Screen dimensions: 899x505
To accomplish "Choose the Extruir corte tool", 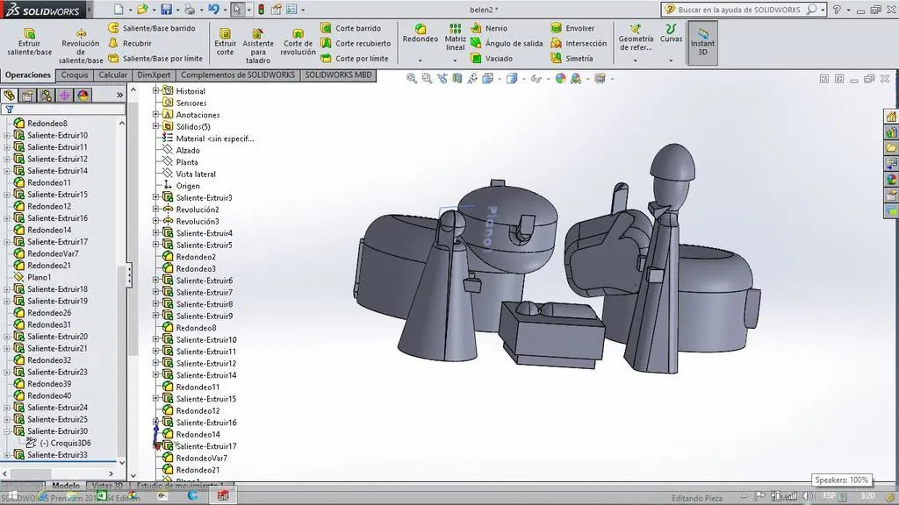I will [226, 41].
